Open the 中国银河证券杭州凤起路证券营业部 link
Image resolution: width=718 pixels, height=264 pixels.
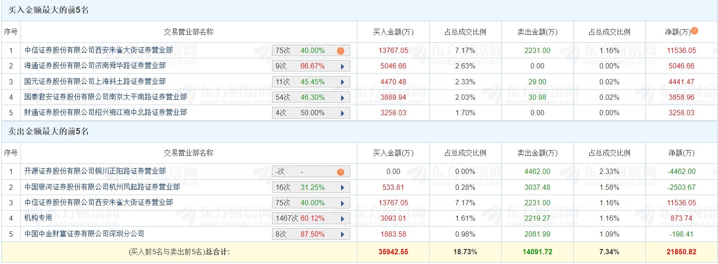(x=102, y=187)
